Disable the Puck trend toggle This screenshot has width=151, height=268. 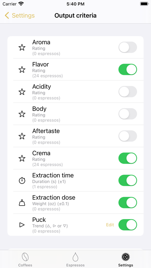point(128,225)
